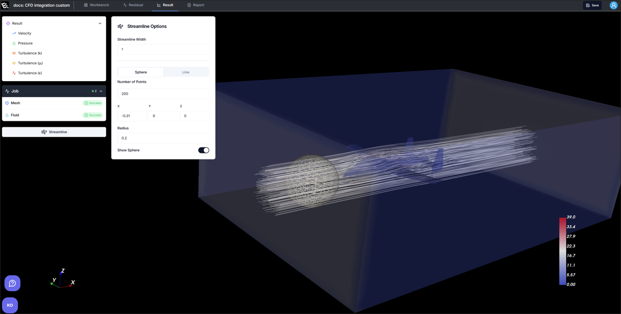Click the KO language switch button
The width and height of the screenshot is (621, 314).
(x=10, y=305)
